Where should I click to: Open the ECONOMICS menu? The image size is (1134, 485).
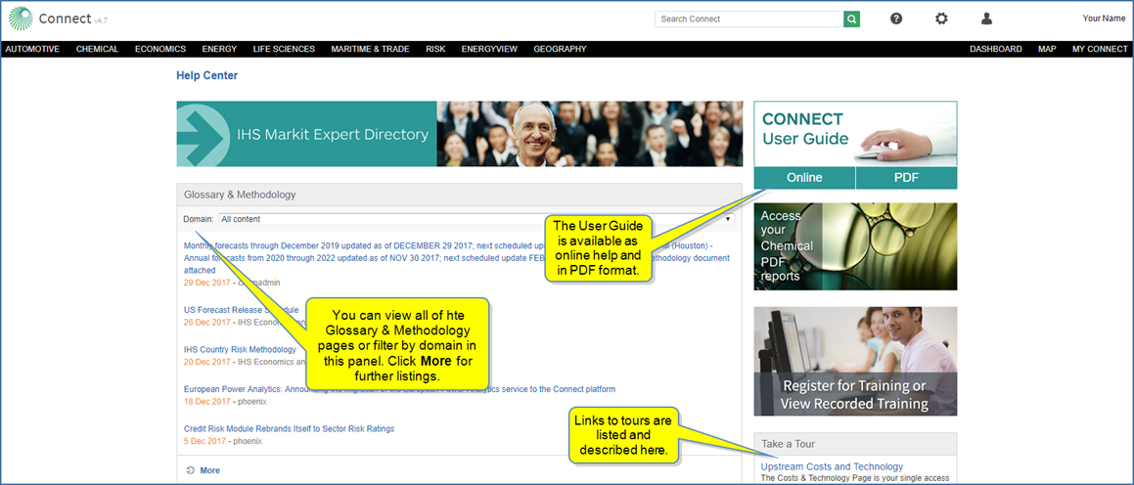coord(160,49)
